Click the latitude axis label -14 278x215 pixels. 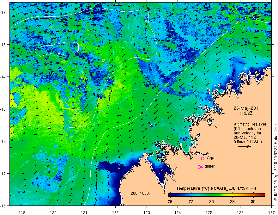click(3, 77)
